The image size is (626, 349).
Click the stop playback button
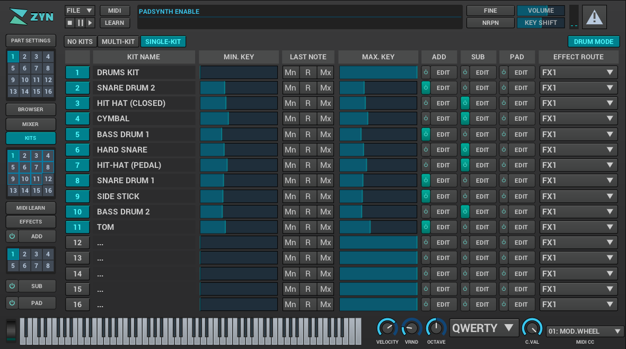(x=70, y=23)
